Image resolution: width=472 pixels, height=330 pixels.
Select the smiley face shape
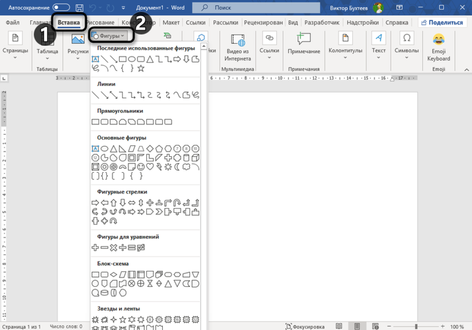pyautogui.click(x=141, y=166)
